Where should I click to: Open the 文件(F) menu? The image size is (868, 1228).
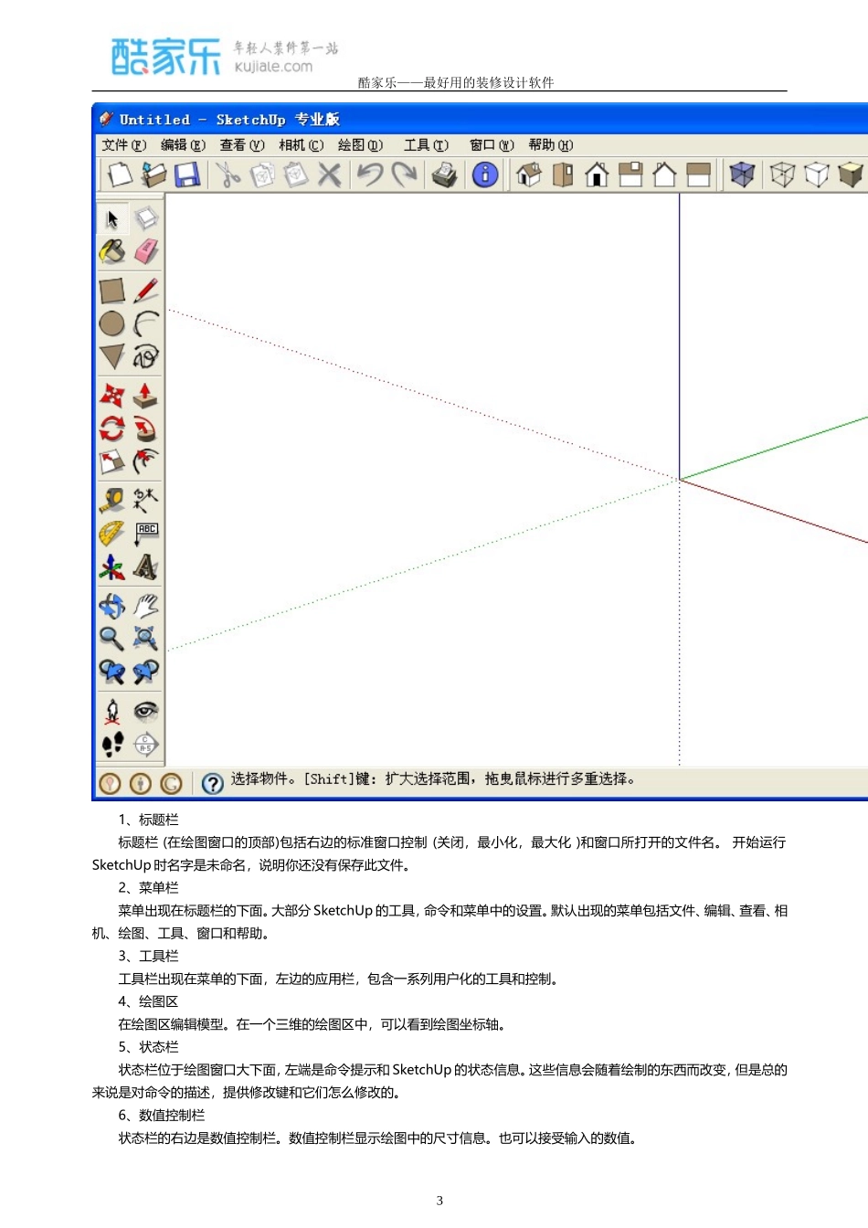pyautogui.click(x=123, y=144)
